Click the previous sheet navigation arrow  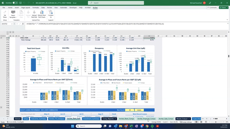tap(4, 119)
